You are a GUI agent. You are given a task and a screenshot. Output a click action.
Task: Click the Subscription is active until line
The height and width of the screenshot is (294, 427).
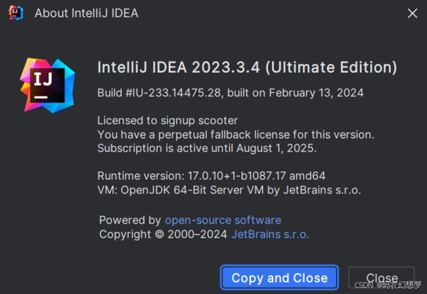207,148
